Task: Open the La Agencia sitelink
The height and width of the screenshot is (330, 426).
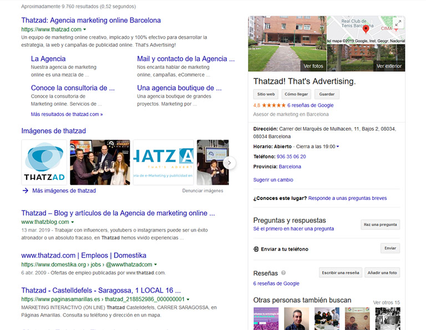Action: 48,58
